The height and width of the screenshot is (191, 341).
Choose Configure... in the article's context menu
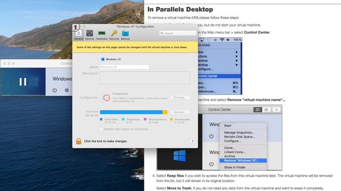[232, 141]
